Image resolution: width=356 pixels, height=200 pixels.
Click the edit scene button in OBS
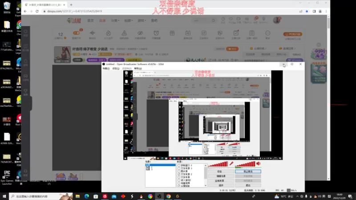point(221,176)
